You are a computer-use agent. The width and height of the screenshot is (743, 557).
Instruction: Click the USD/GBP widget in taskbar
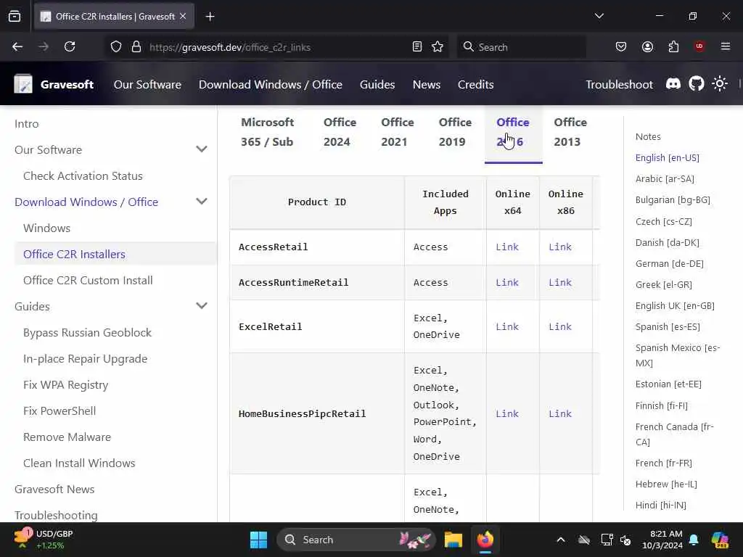[x=44, y=540]
